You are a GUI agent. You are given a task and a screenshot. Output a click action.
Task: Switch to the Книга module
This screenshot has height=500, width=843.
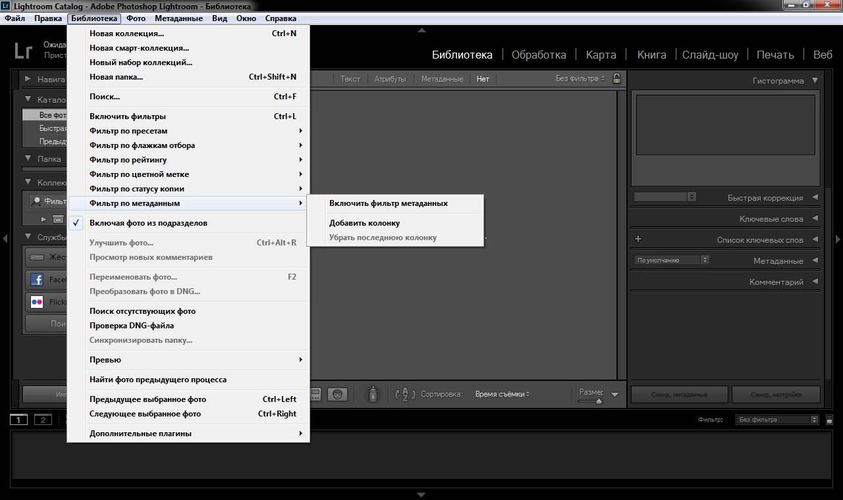click(651, 55)
